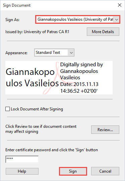Focus the certificate password field

(22, 159)
